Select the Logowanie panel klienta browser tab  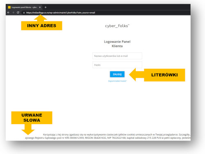(25, 7)
